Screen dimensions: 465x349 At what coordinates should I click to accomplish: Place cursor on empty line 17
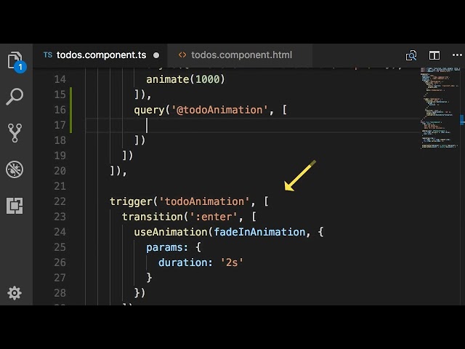[x=252, y=125]
